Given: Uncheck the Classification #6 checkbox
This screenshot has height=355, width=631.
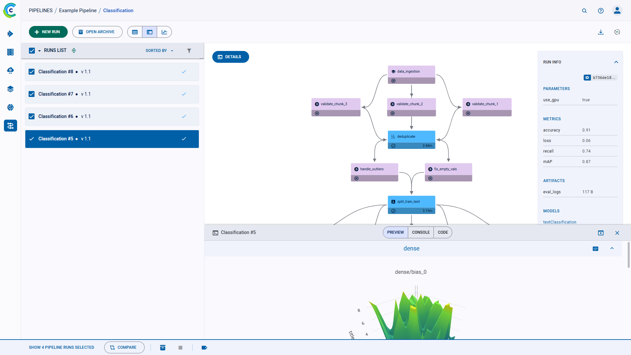Looking at the screenshot, I should click(32, 116).
